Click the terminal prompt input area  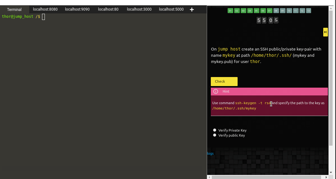click(44, 17)
